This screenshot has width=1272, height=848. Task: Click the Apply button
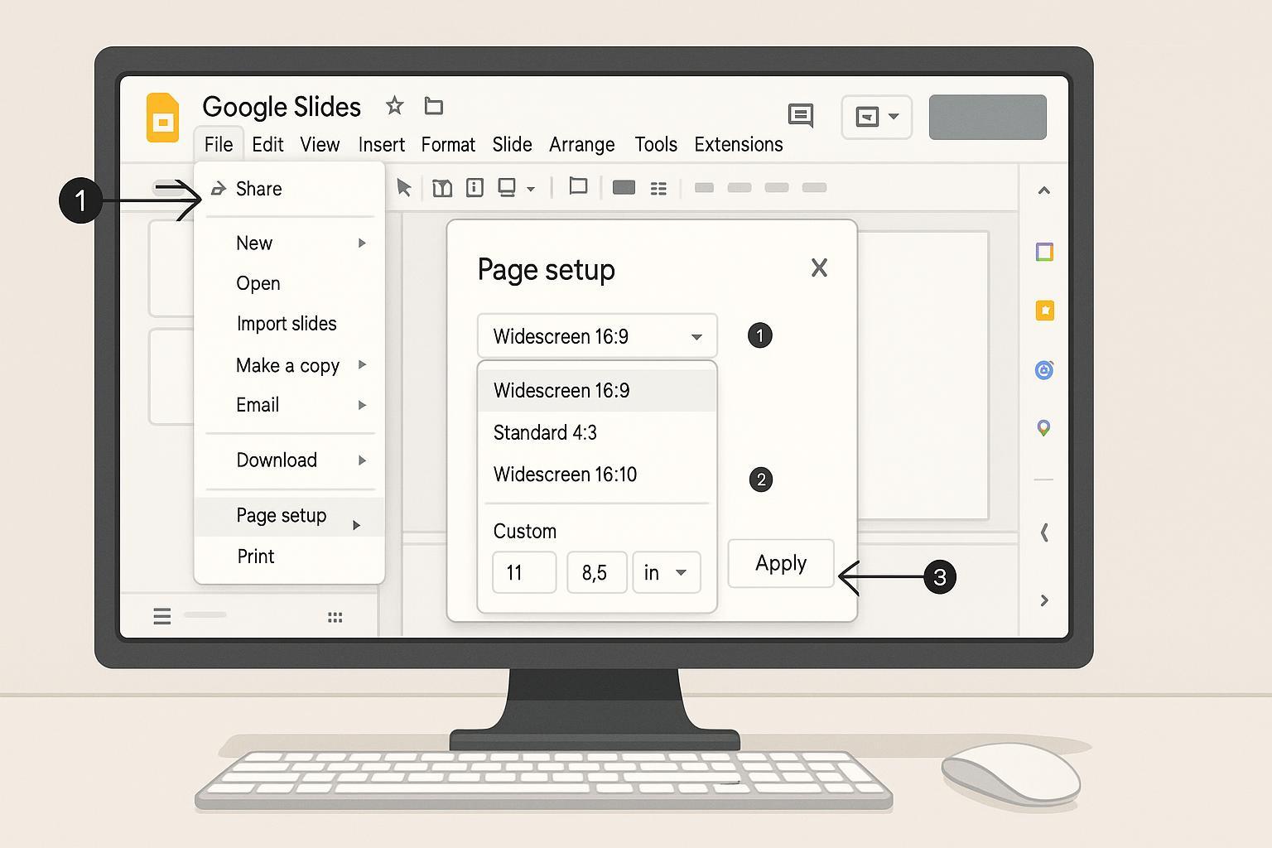tap(780, 563)
